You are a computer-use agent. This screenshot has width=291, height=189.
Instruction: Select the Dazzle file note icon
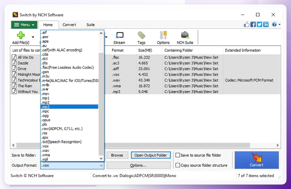(14, 63)
